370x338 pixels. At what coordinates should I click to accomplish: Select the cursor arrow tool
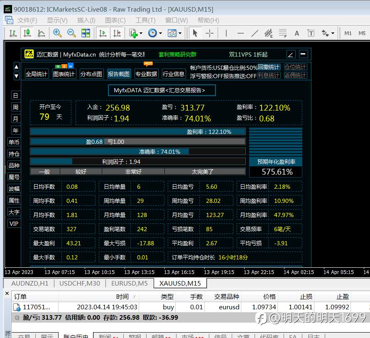point(195,33)
